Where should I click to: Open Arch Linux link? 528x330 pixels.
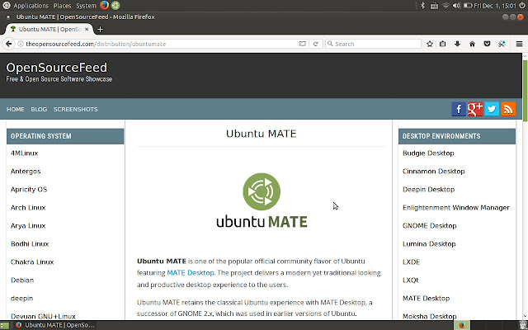pyautogui.click(x=28, y=208)
